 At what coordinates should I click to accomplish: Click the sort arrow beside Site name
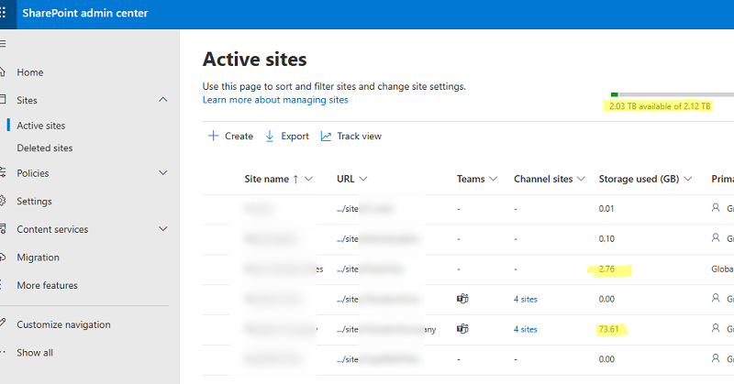pos(295,179)
